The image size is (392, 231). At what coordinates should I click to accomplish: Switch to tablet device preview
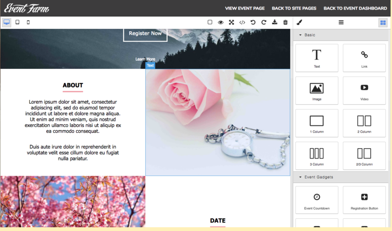click(17, 22)
